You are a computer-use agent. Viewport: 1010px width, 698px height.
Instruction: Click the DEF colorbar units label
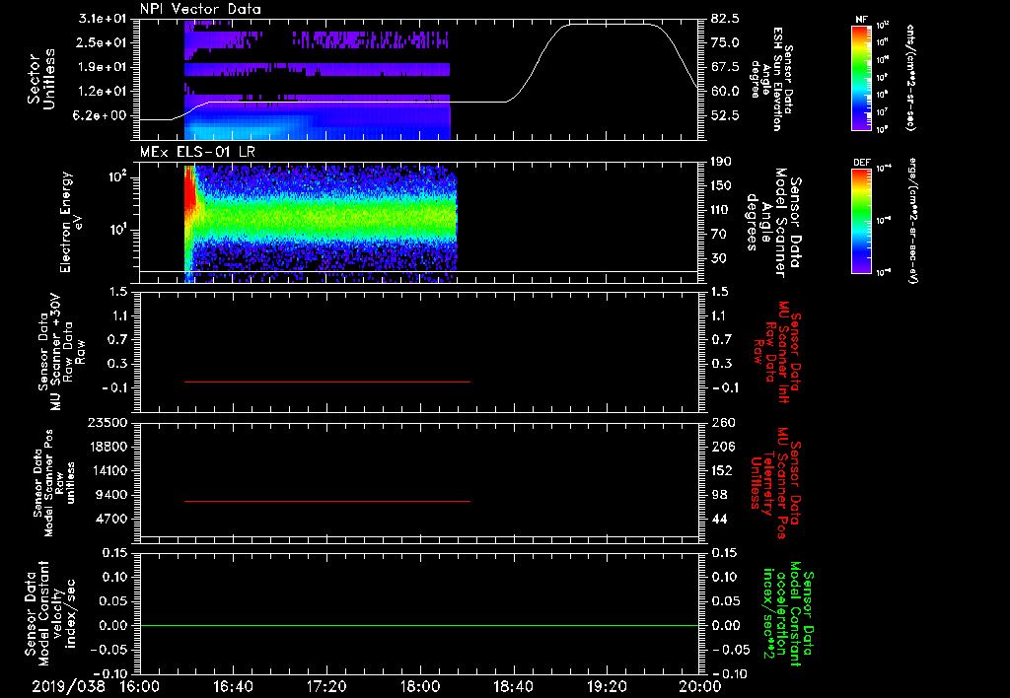click(913, 221)
